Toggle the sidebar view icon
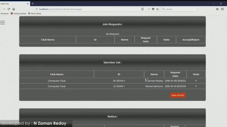Screen dimensions: 227x127 coord(222,9)
